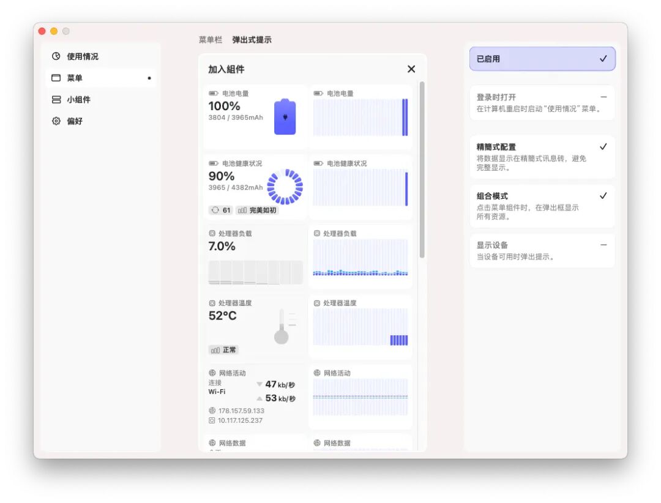Click the local IP icon beside 10.117.125.237

(x=212, y=420)
